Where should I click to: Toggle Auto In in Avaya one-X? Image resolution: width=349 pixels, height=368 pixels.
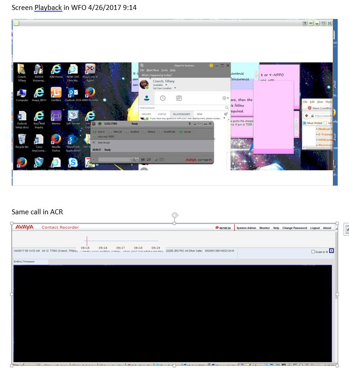99,132
